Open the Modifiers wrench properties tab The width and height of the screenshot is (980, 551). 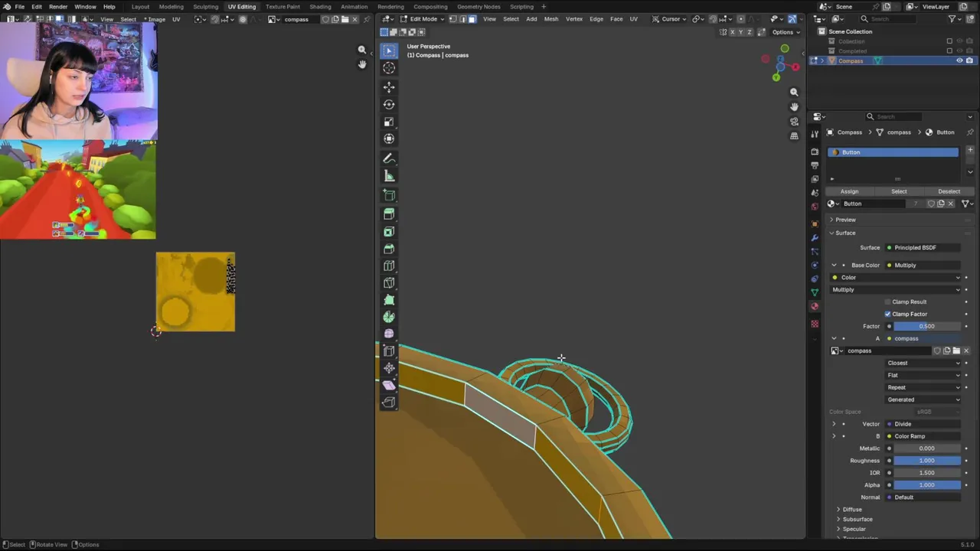(x=815, y=237)
